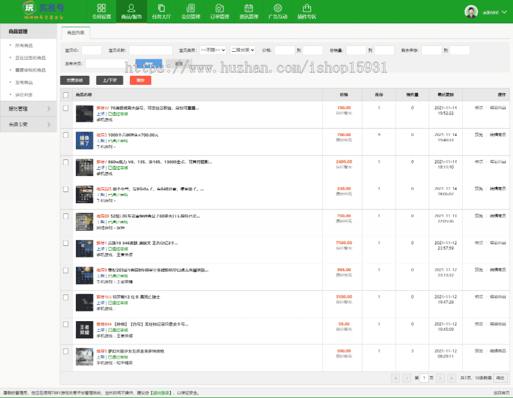
Task: Open the 宝贝类目 ==不限== dropdown
Action: click(x=213, y=50)
